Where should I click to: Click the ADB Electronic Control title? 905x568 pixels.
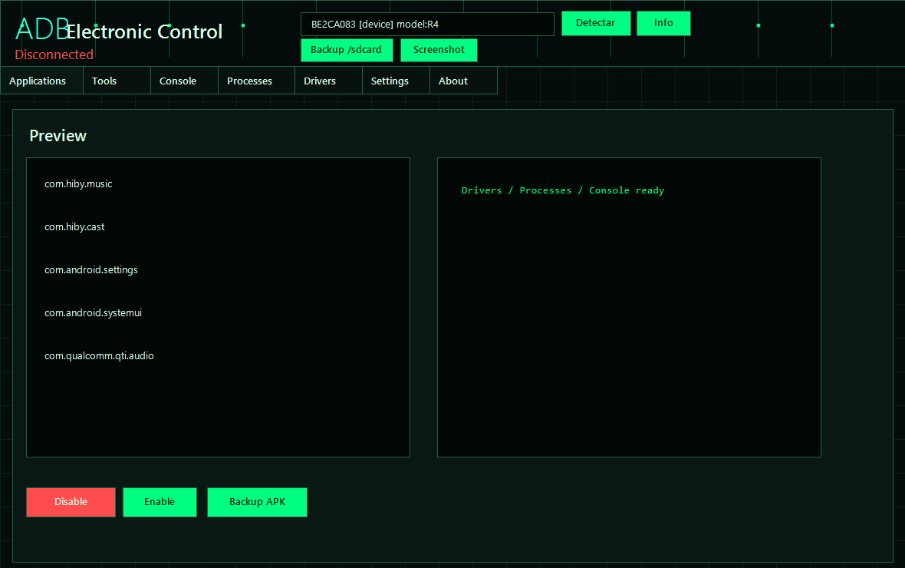[x=119, y=30]
